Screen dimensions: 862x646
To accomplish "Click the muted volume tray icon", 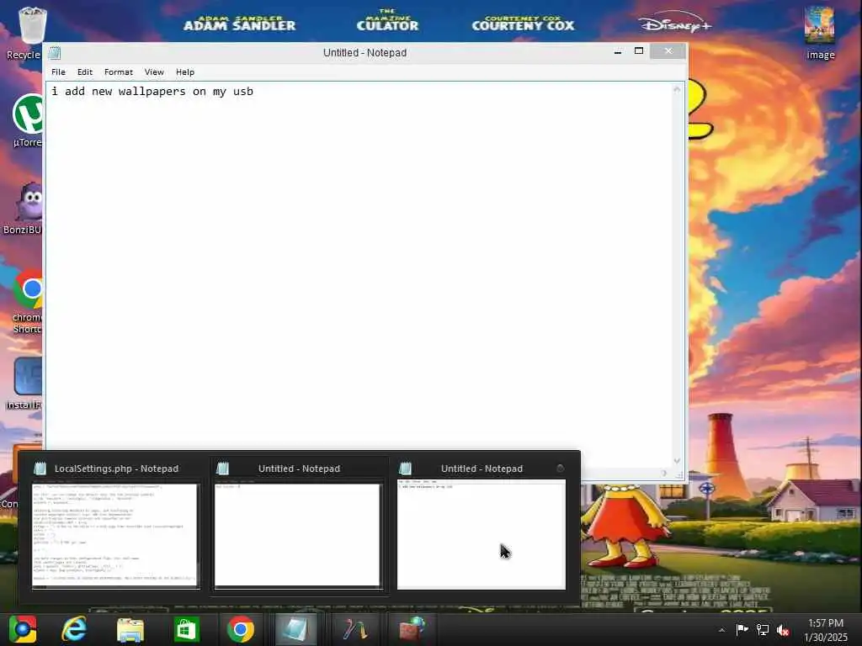I will point(783,630).
